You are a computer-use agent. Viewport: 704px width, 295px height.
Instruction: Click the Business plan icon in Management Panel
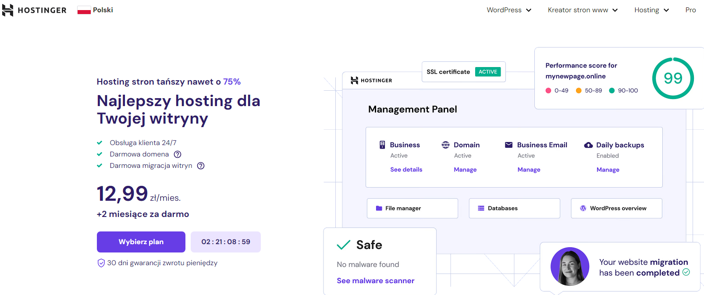pos(382,145)
